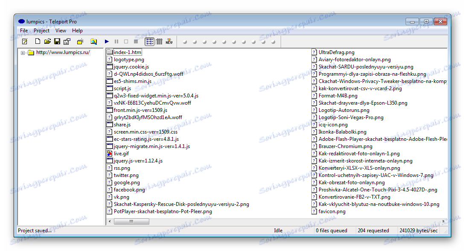
Task: Select jquery-migrate.min.js-ver=1.4.1.js
Action: (152, 146)
